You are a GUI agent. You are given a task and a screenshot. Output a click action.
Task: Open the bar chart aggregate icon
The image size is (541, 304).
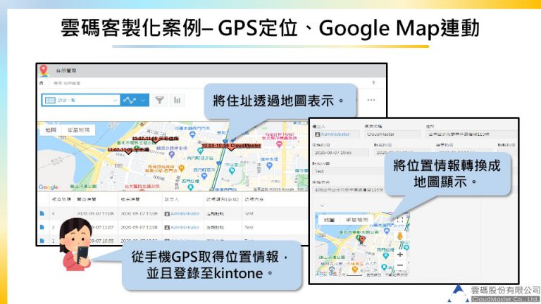coord(177,100)
